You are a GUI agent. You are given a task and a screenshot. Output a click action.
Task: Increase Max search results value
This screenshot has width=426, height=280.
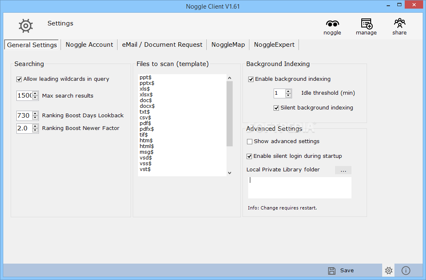coord(35,94)
